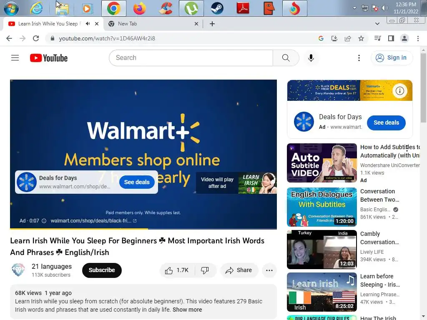
Task: Open the 21 languages channel name
Action: (x=51, y=266)
